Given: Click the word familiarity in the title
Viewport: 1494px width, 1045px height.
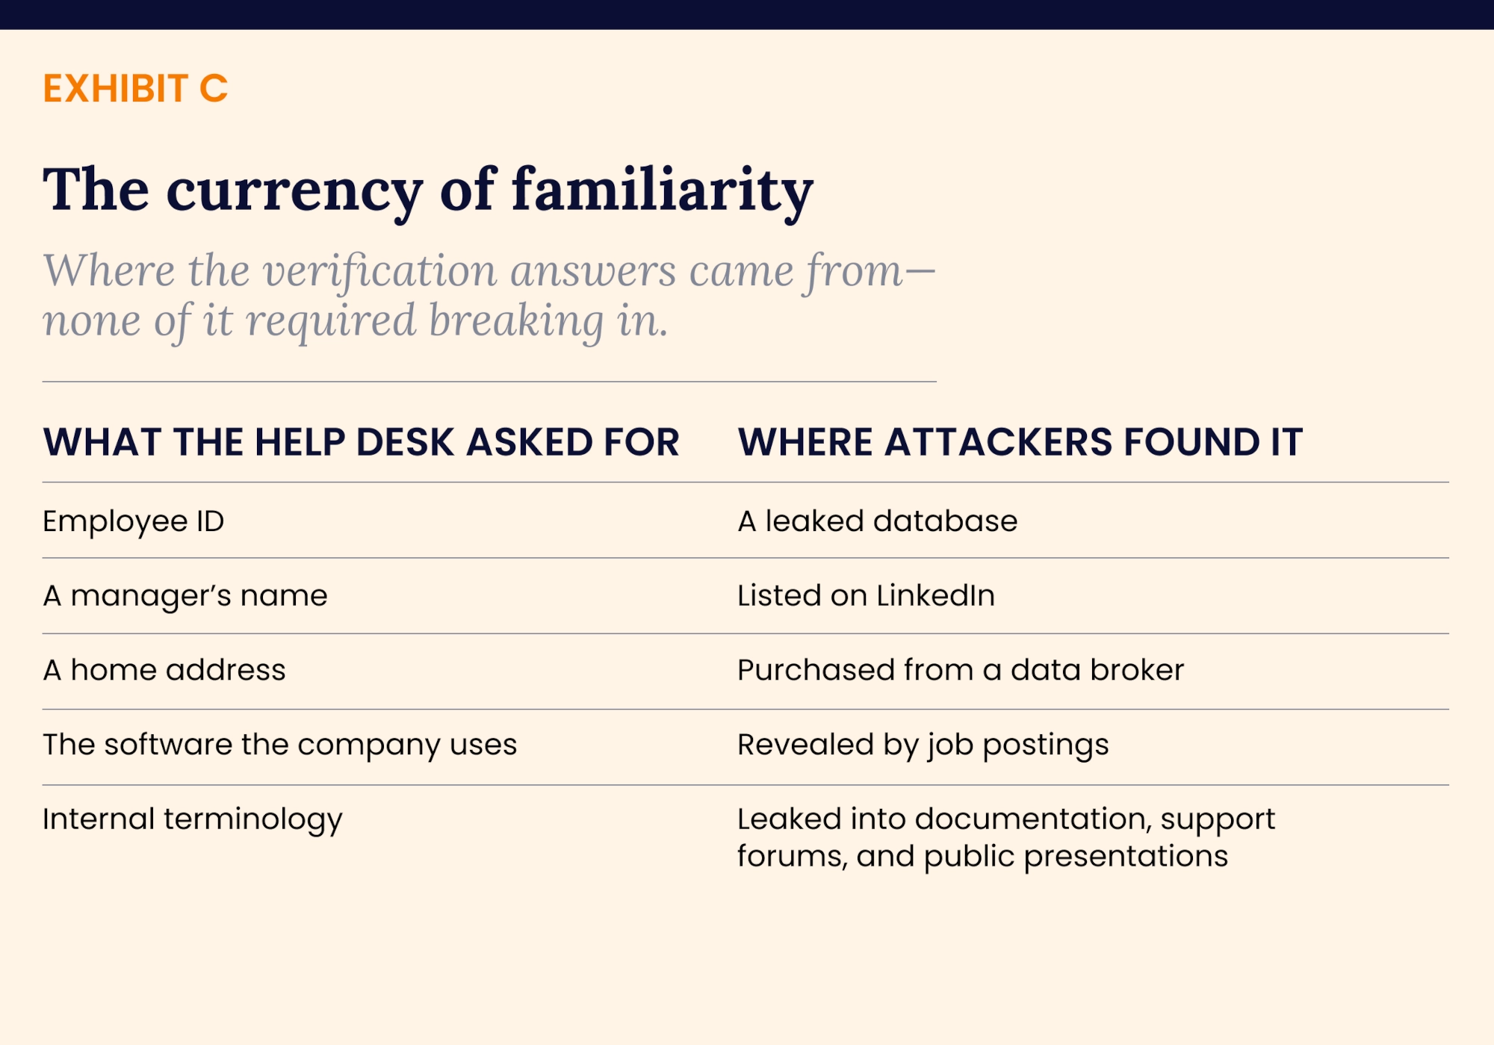Looking at the screenshot, I should pos(663,190).
